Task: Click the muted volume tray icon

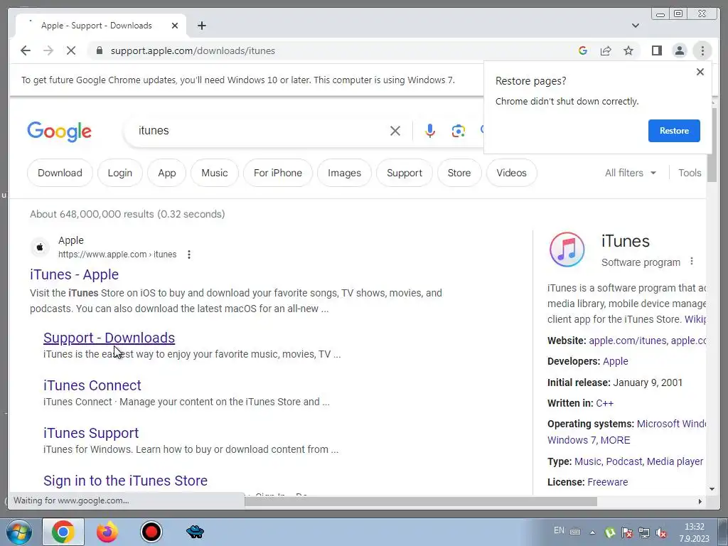Action: point(661,532)
